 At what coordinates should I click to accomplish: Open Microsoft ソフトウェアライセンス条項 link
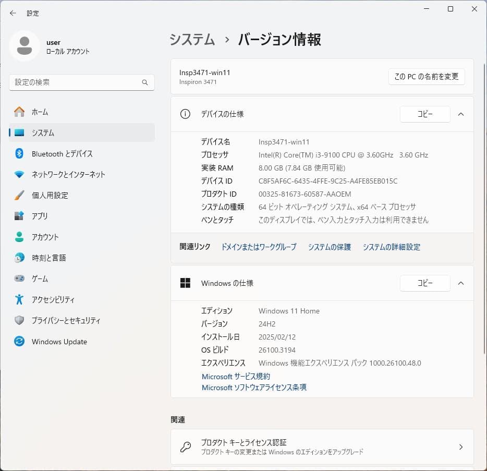pyautogui.click(x=254, y=388)
